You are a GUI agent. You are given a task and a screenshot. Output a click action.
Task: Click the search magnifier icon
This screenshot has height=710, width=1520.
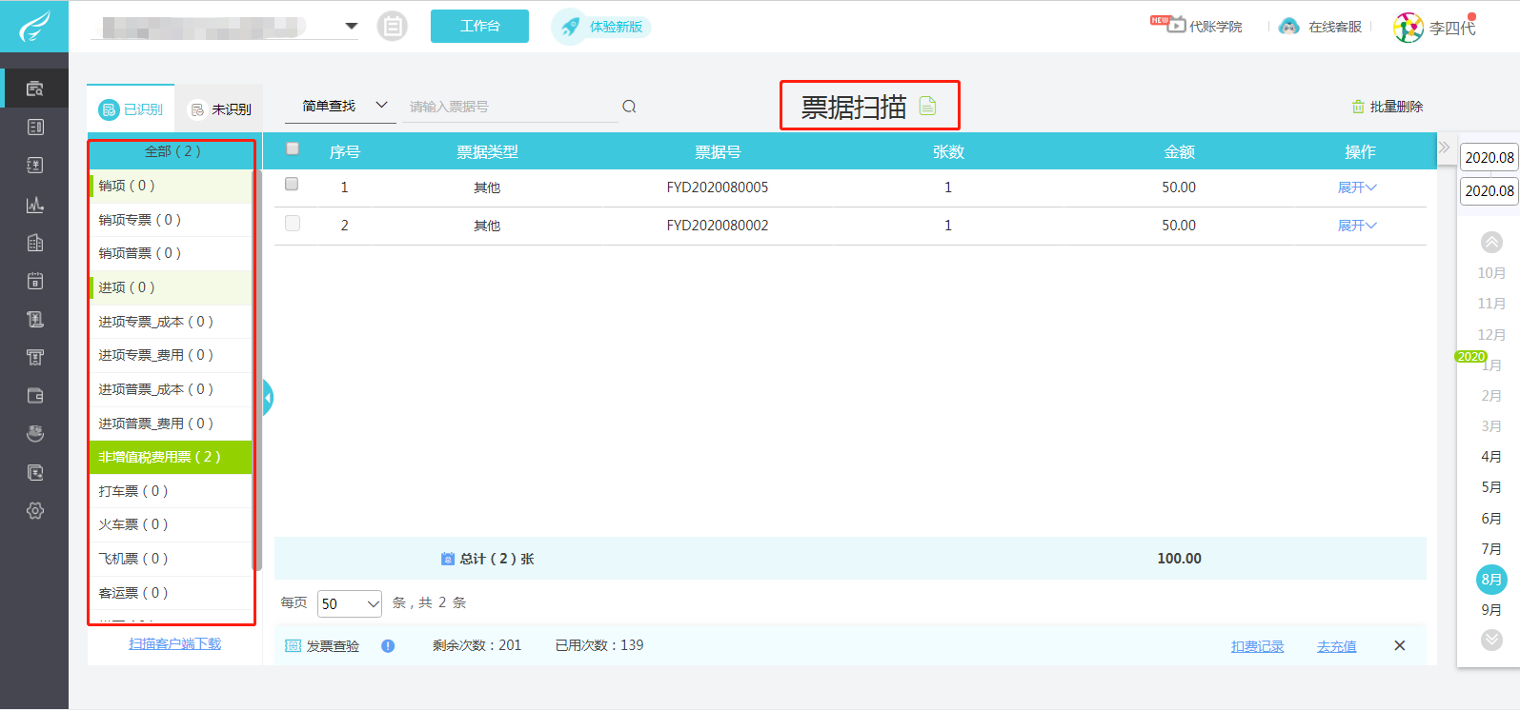point(629,107)
